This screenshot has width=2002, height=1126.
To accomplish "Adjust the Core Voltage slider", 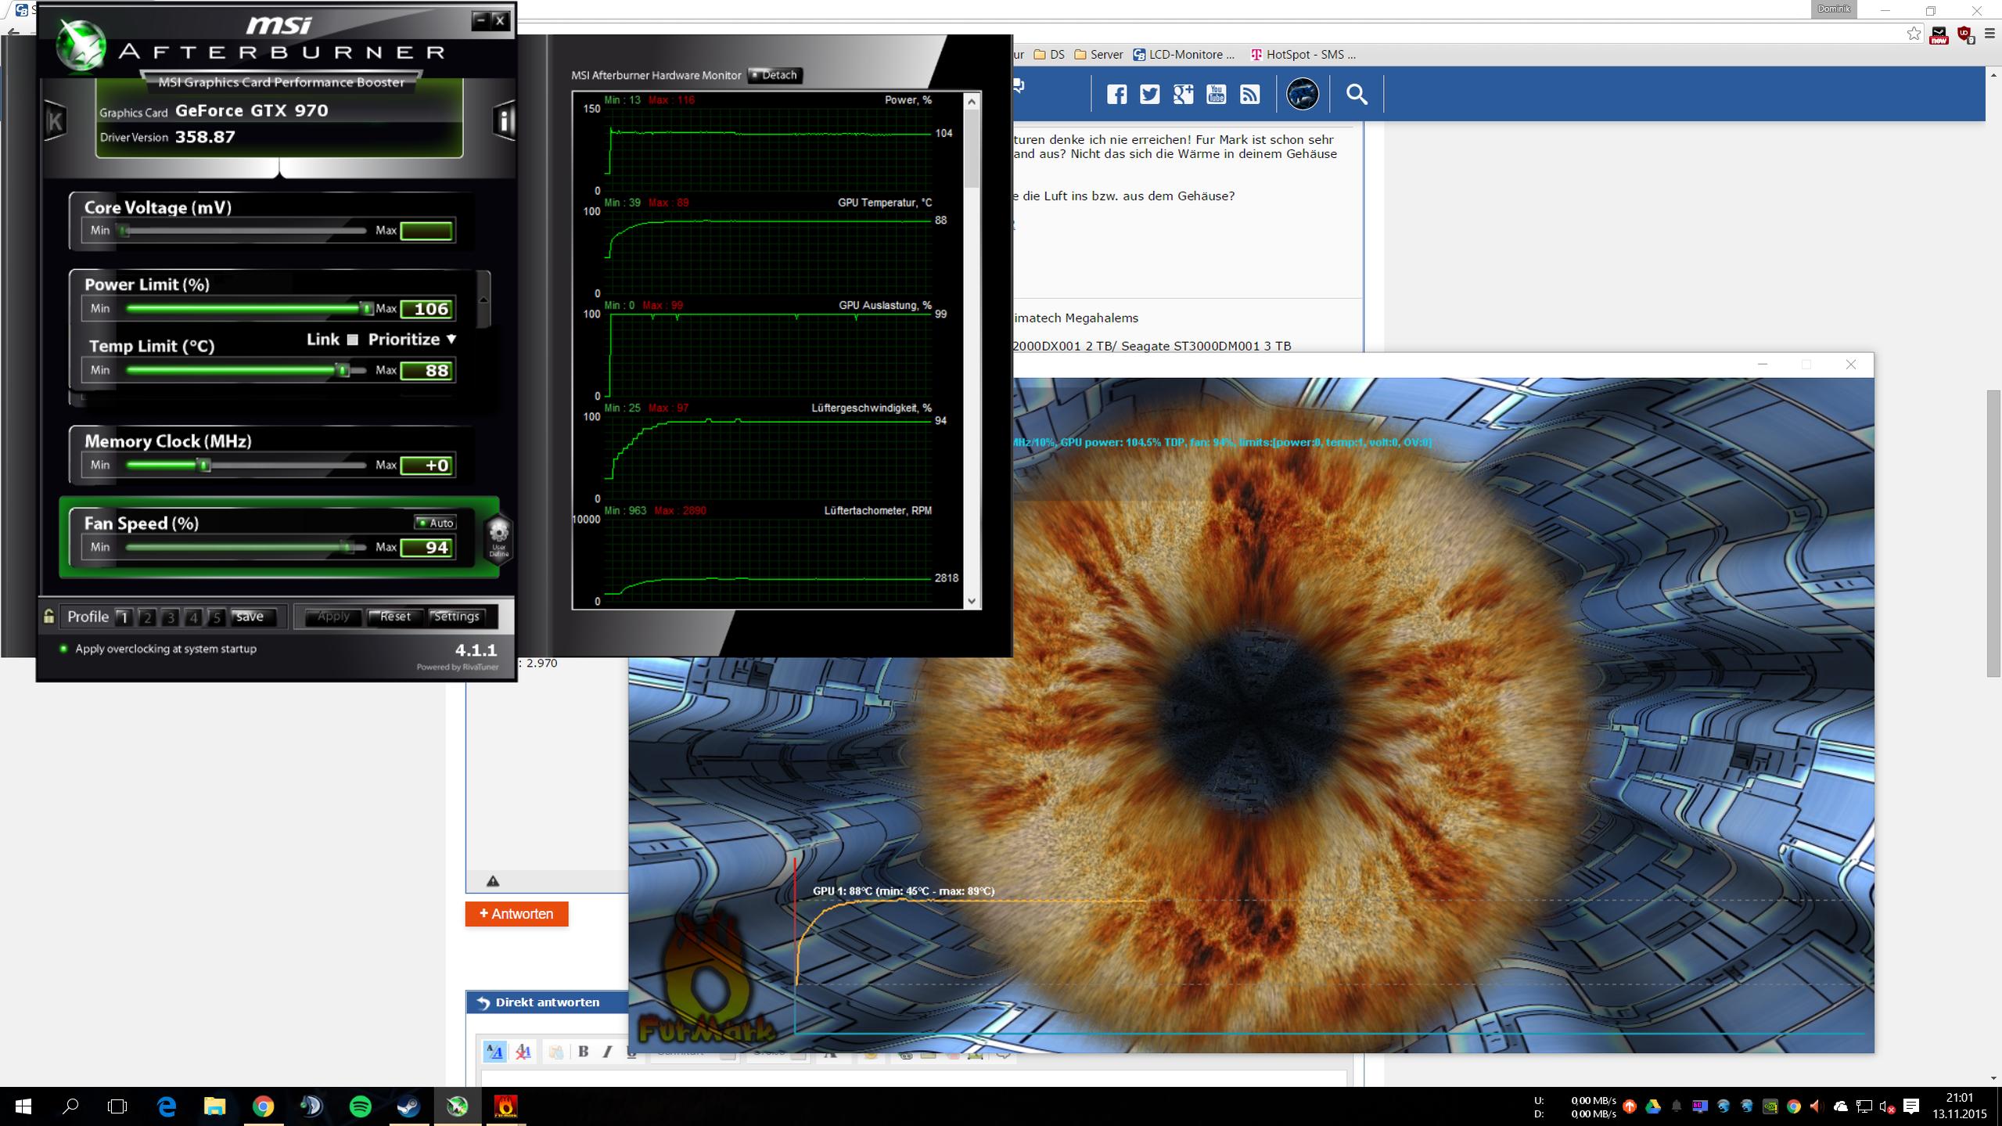I will coord(245,231).
